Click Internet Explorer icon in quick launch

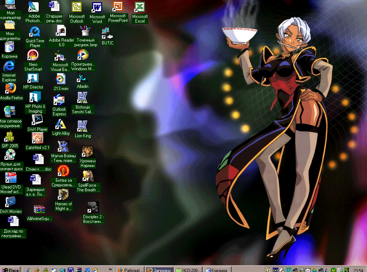tap(87, 270)
